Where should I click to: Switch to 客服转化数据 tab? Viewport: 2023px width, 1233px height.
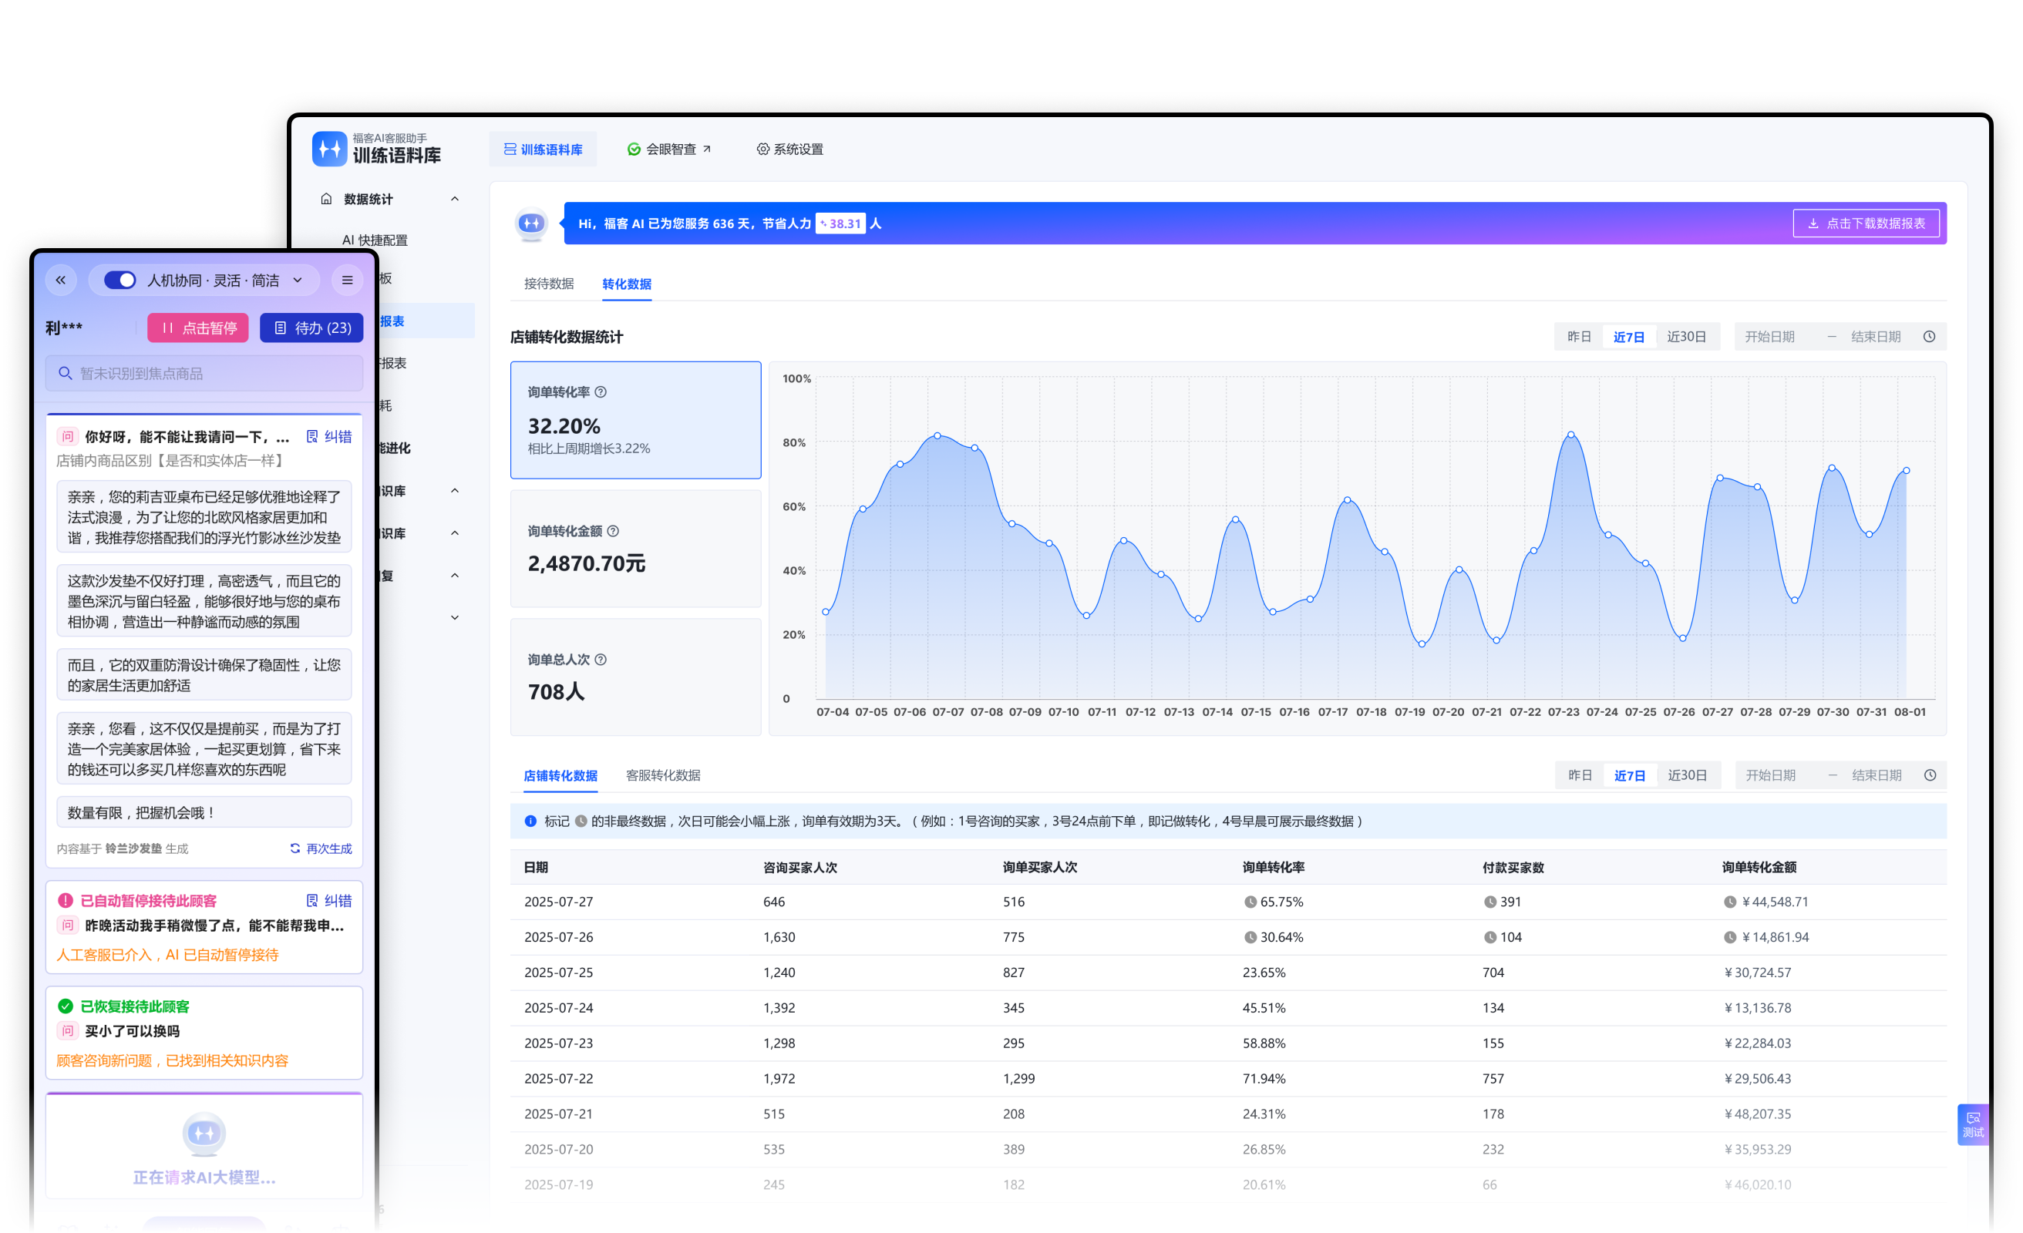(662, 775)
